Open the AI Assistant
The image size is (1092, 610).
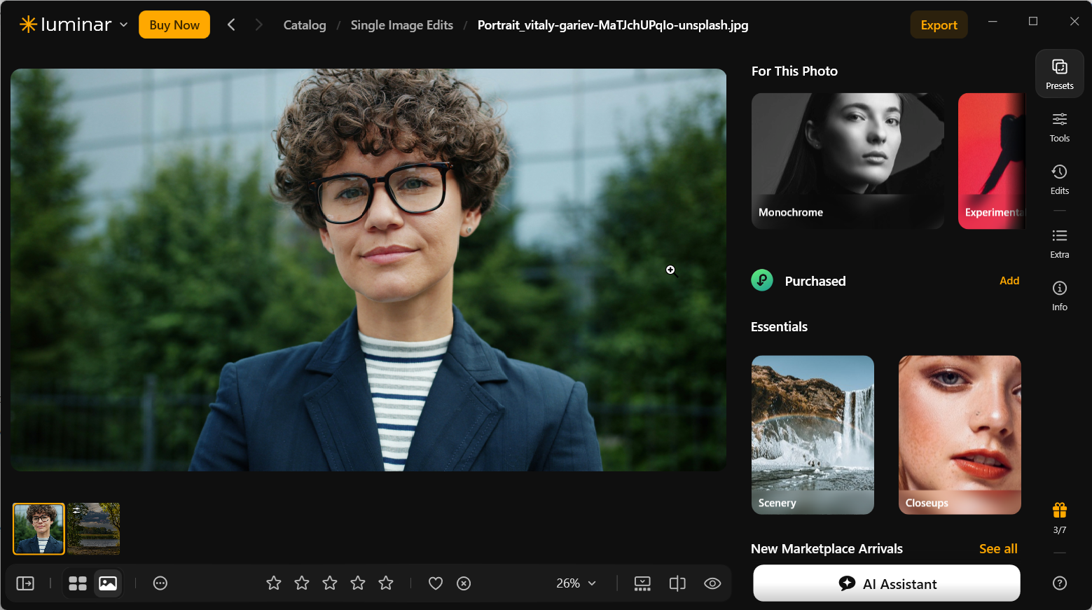(x=887, y=583)
